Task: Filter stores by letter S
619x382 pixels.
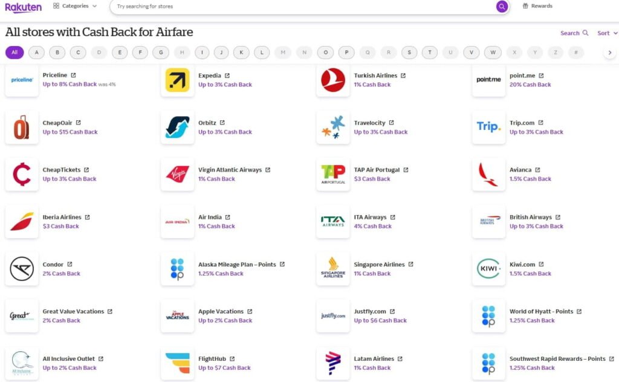Action: [409, 53]
